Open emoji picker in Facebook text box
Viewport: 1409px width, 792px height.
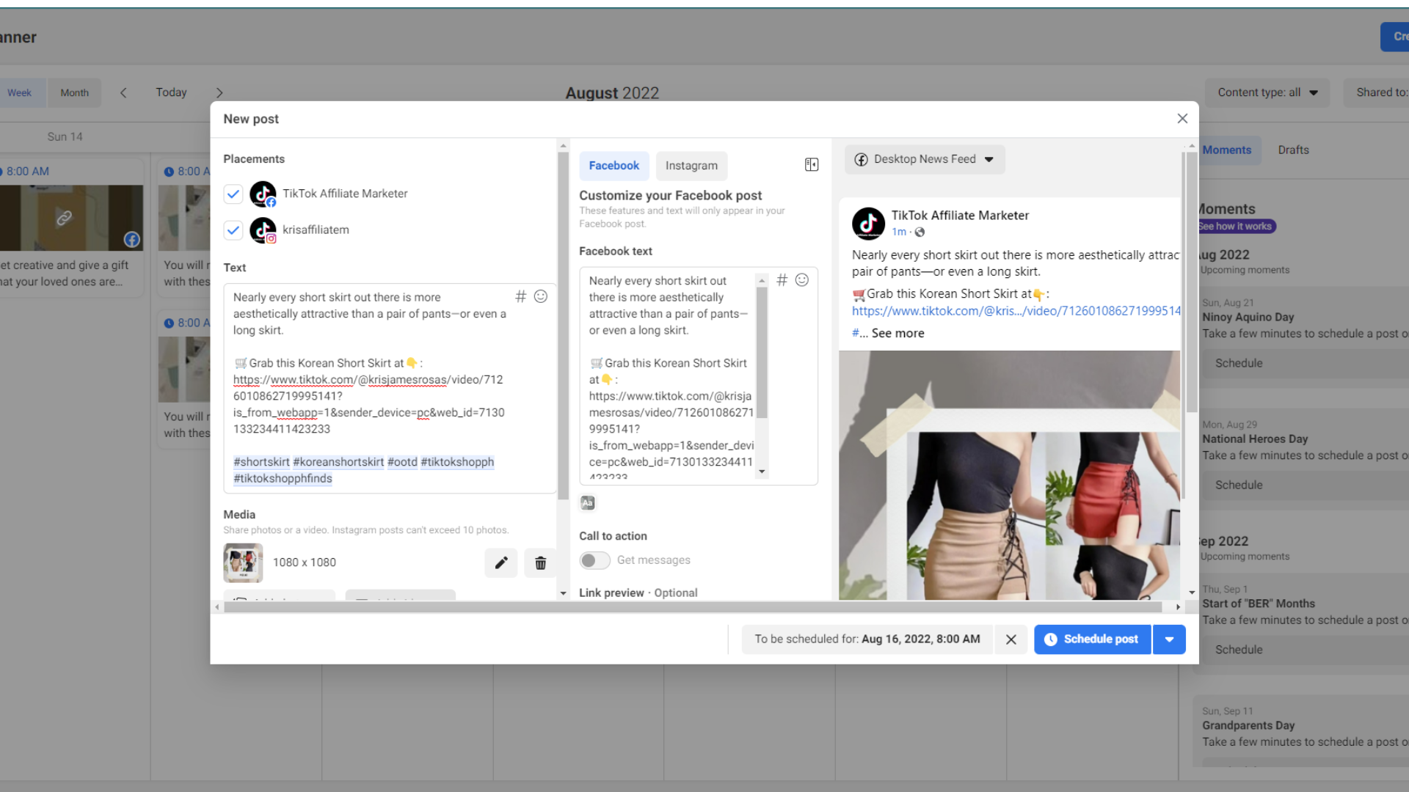(802, 280)
